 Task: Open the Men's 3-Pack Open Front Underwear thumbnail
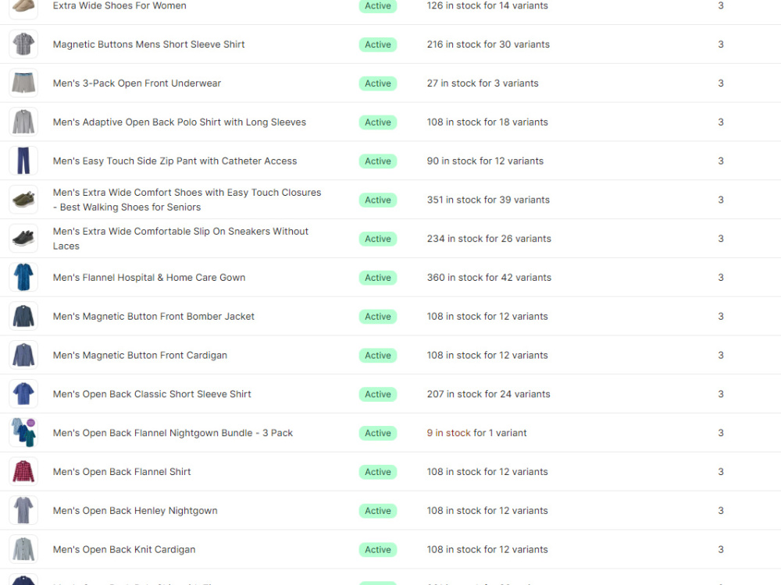point(23,83)
